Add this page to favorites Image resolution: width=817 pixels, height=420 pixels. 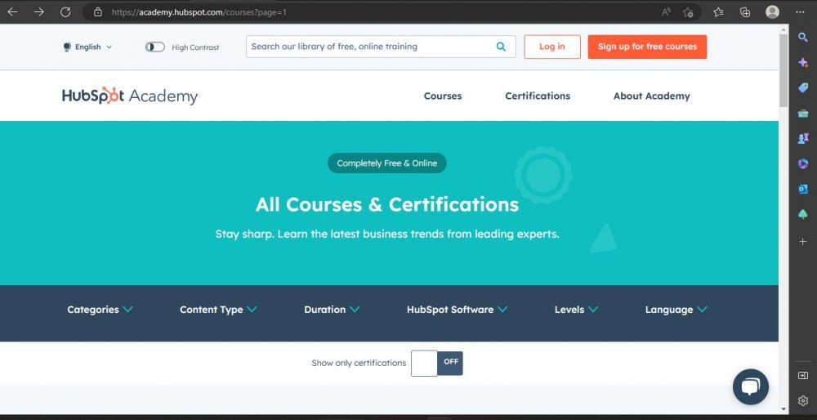688,12
